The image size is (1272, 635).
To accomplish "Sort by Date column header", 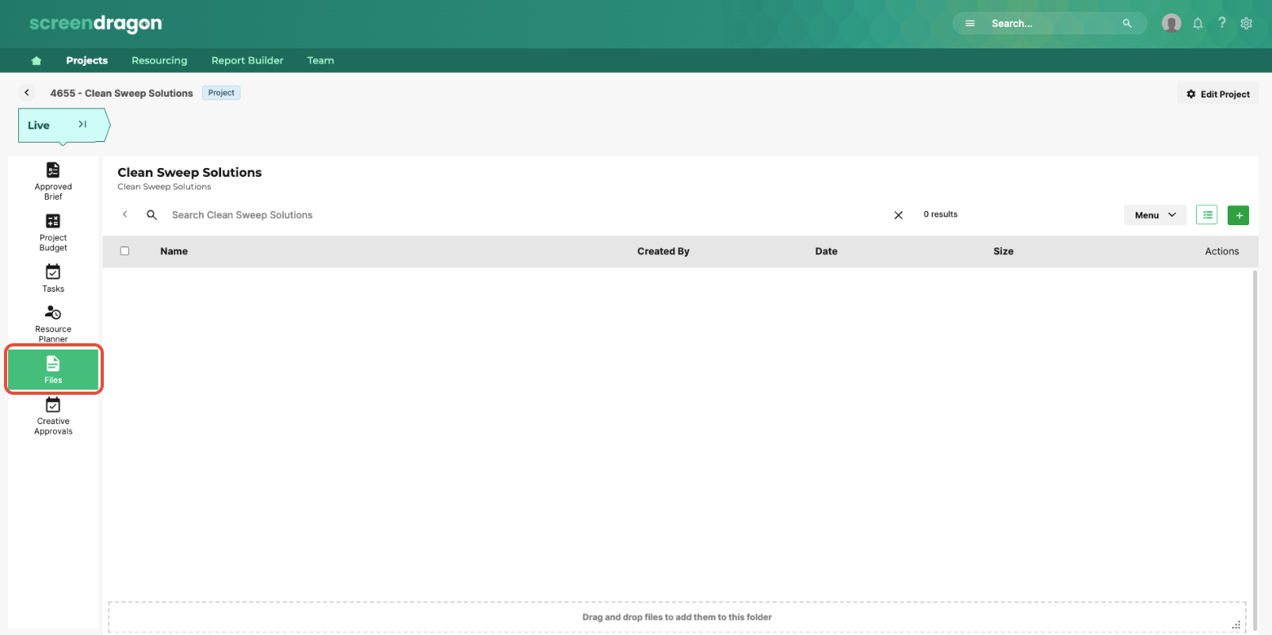I will [x=826, y=251].
